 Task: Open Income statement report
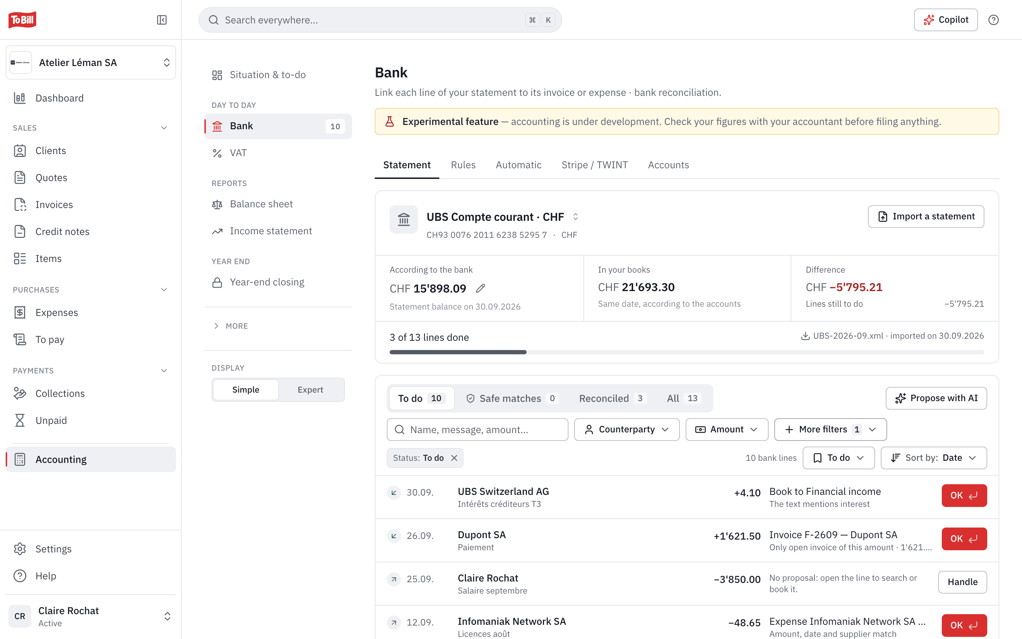pyautogui.click(x=278, y=231)
